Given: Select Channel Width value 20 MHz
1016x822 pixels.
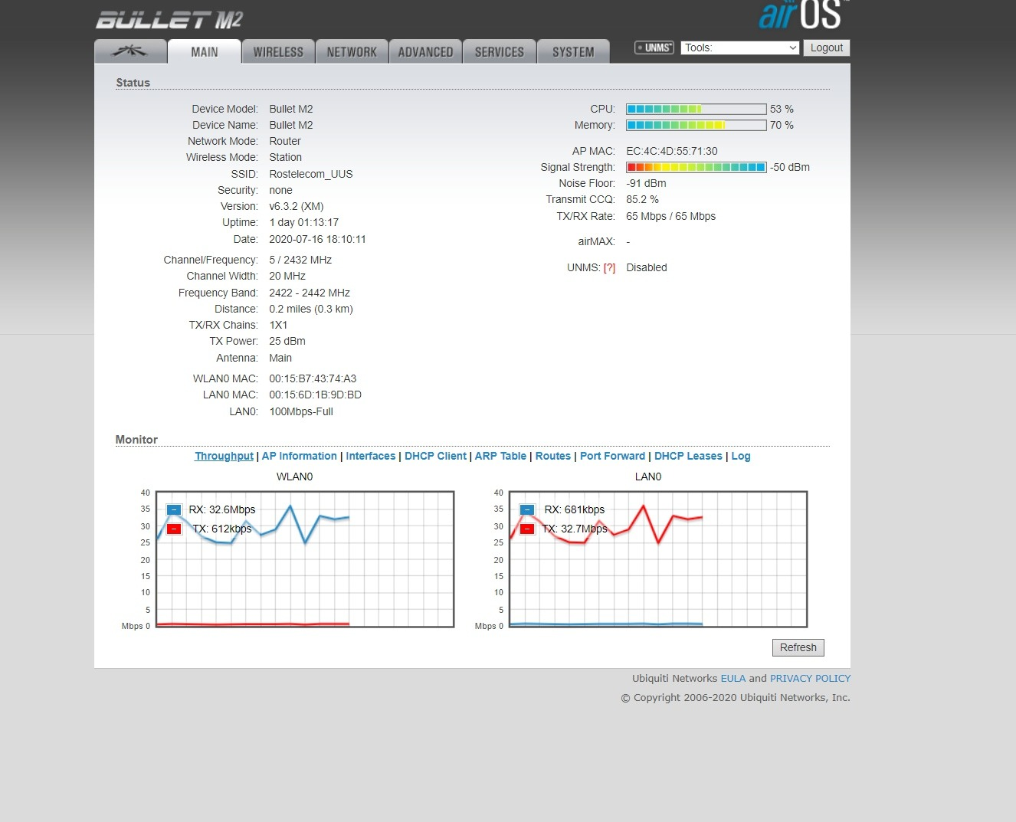Looking at the screenshot, I should (x=287, y=276).
